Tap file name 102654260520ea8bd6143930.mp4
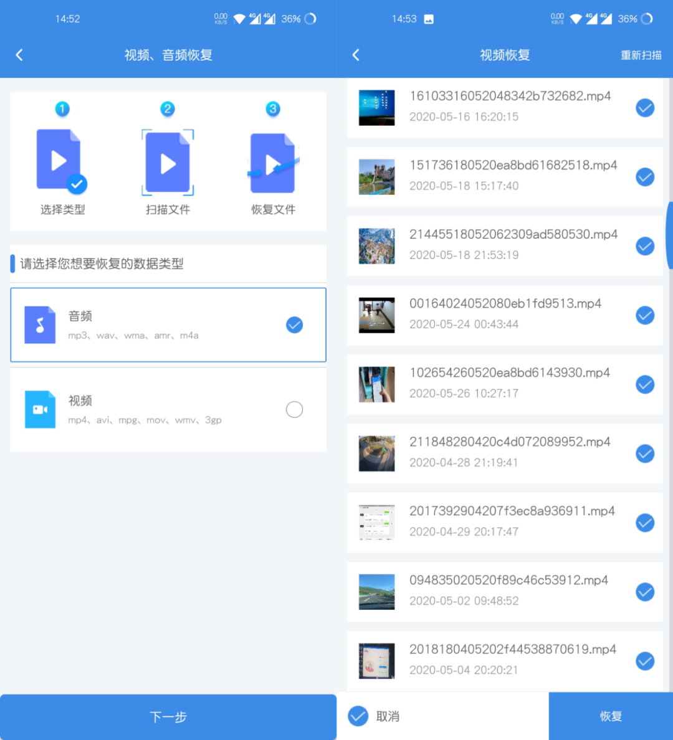Screen dimensions: 673x740 point(510,372)
